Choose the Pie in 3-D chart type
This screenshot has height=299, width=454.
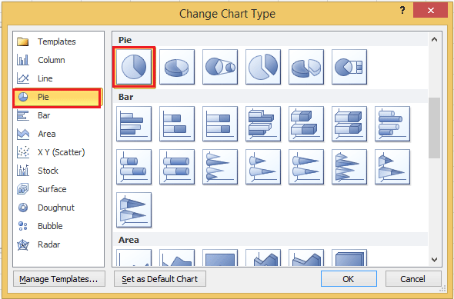click(177, 67)
